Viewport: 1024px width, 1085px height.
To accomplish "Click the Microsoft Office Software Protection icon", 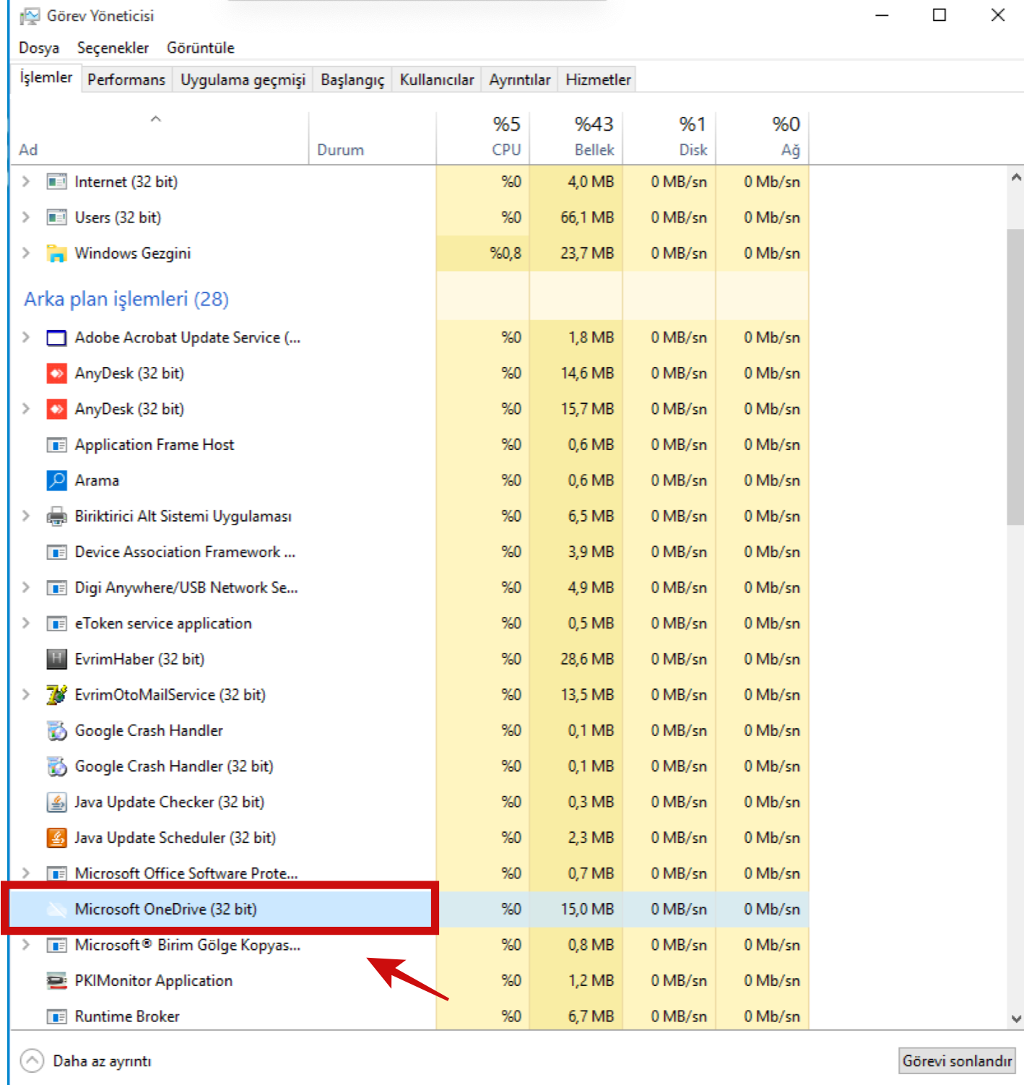I will click(56, 873).
